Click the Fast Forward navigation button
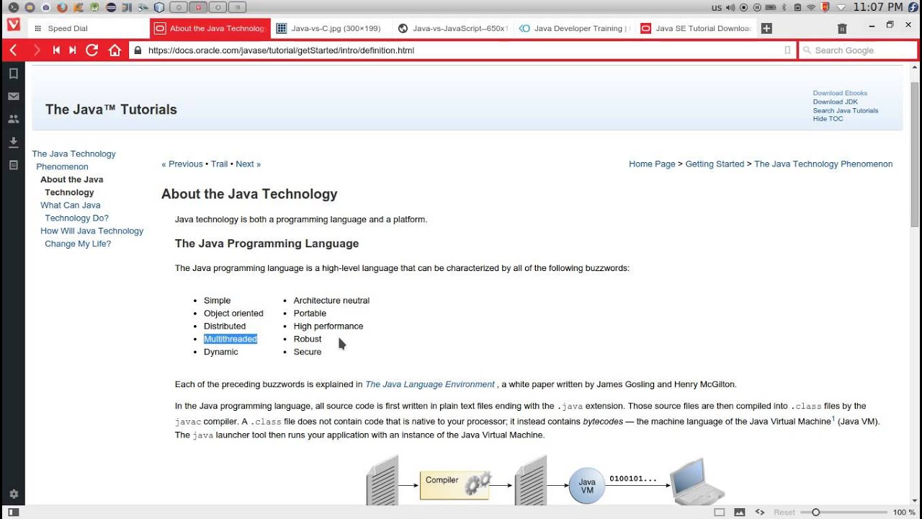Viewport: 922px width, 519px height. tap(73, 50)
